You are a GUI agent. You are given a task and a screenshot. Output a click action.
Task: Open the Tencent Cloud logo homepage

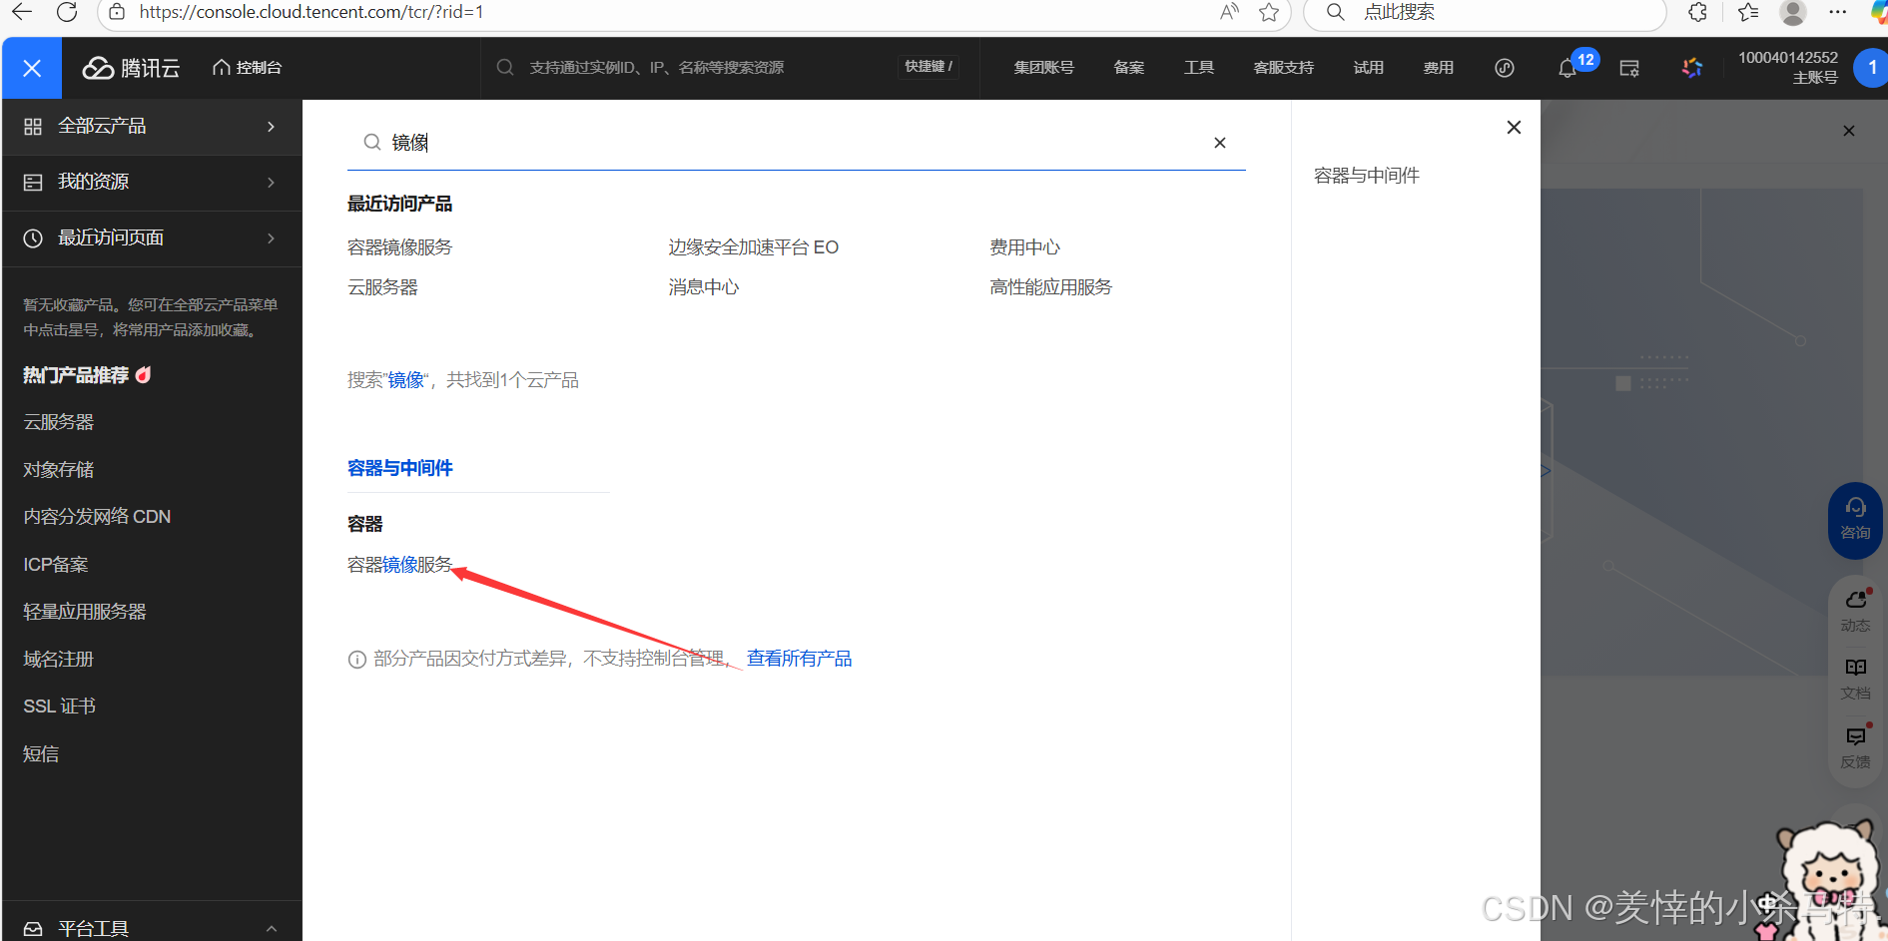coord(131,68)
